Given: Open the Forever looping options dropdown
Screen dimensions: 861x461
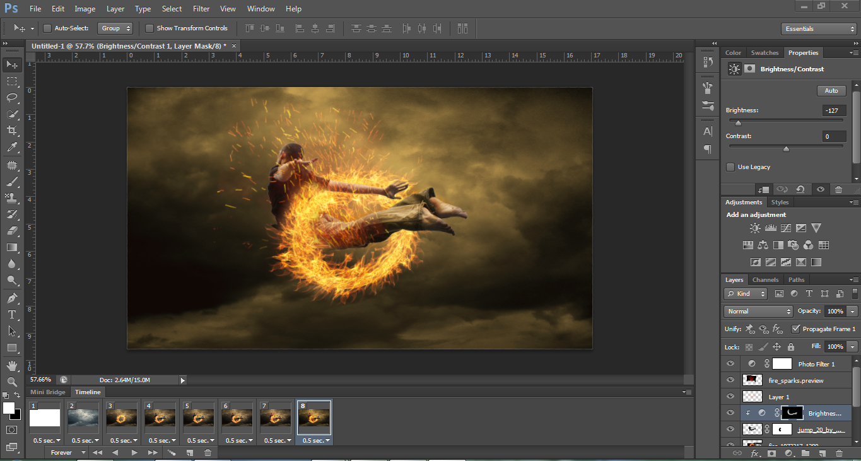Looking at the screenshot, I should [68, 453].
